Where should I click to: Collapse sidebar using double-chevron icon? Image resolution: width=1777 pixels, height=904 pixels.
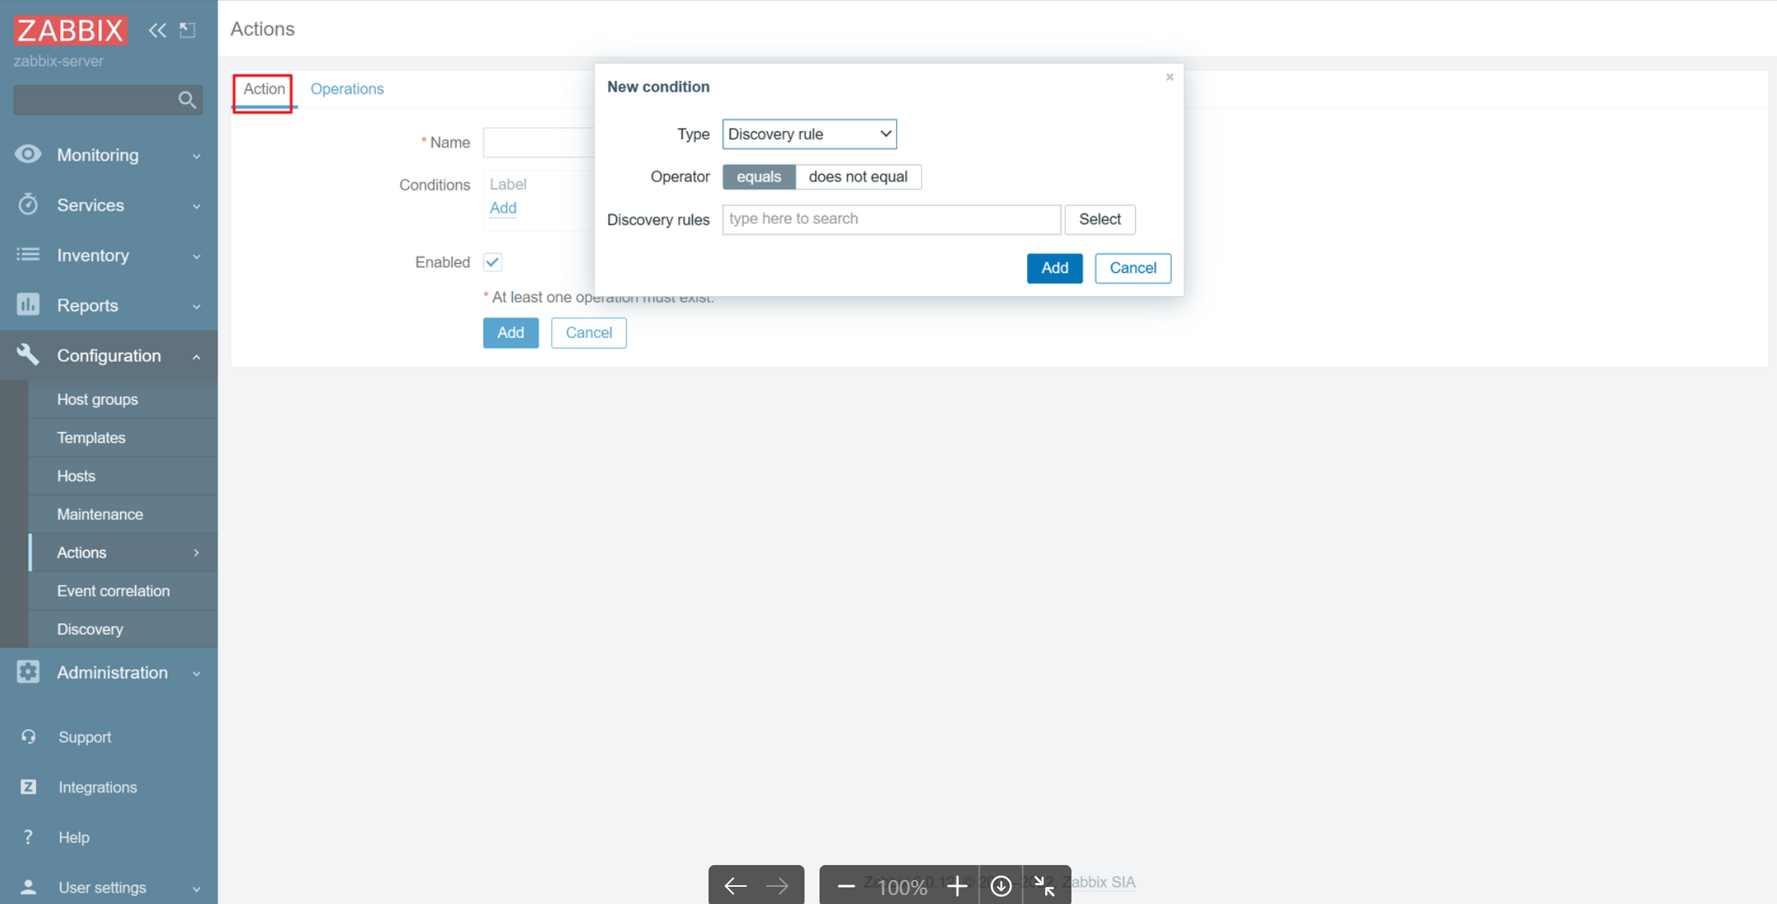157,30
